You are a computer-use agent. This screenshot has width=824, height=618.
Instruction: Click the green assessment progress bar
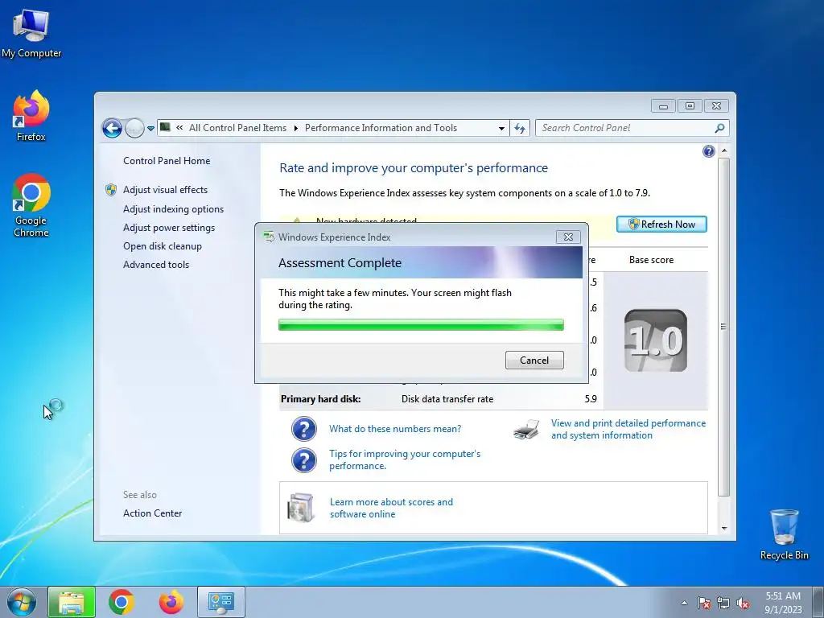click(x=421, y=325)
